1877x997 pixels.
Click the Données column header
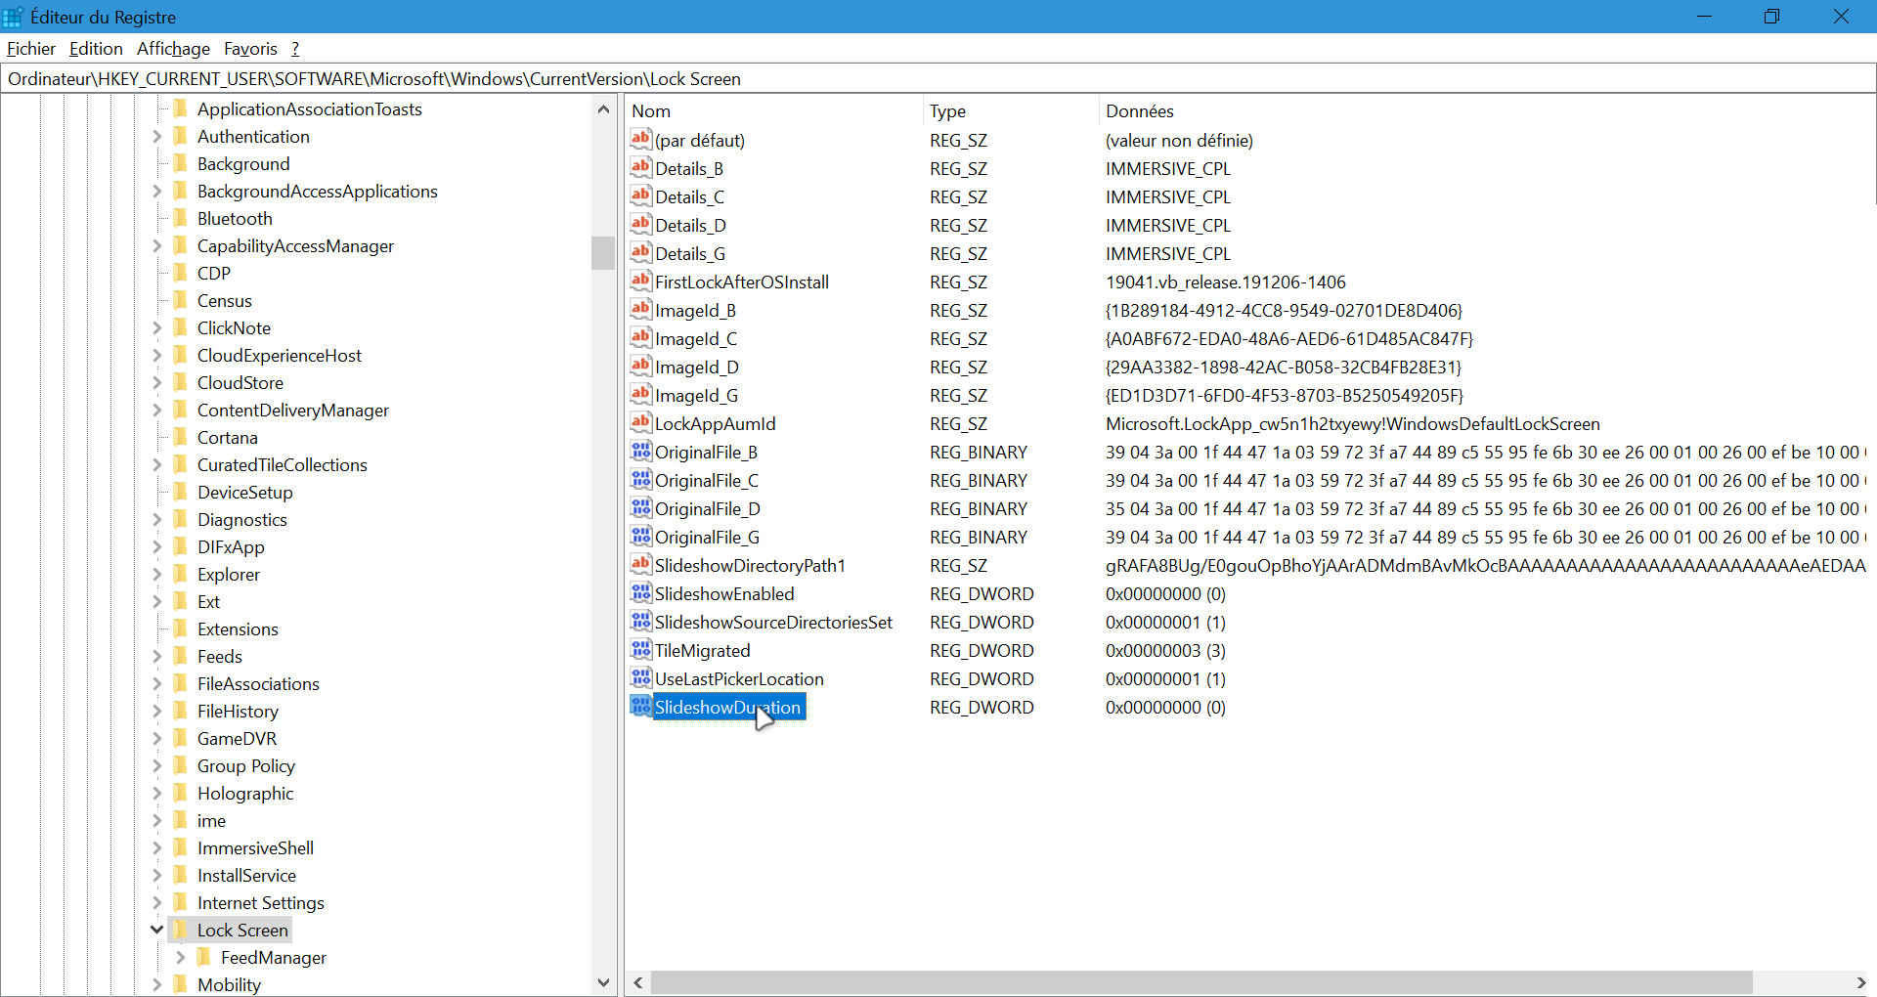1139,111
